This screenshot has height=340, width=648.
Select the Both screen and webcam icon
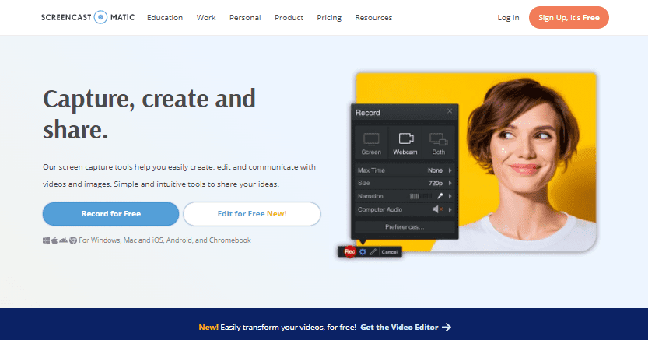click(439, 139)
